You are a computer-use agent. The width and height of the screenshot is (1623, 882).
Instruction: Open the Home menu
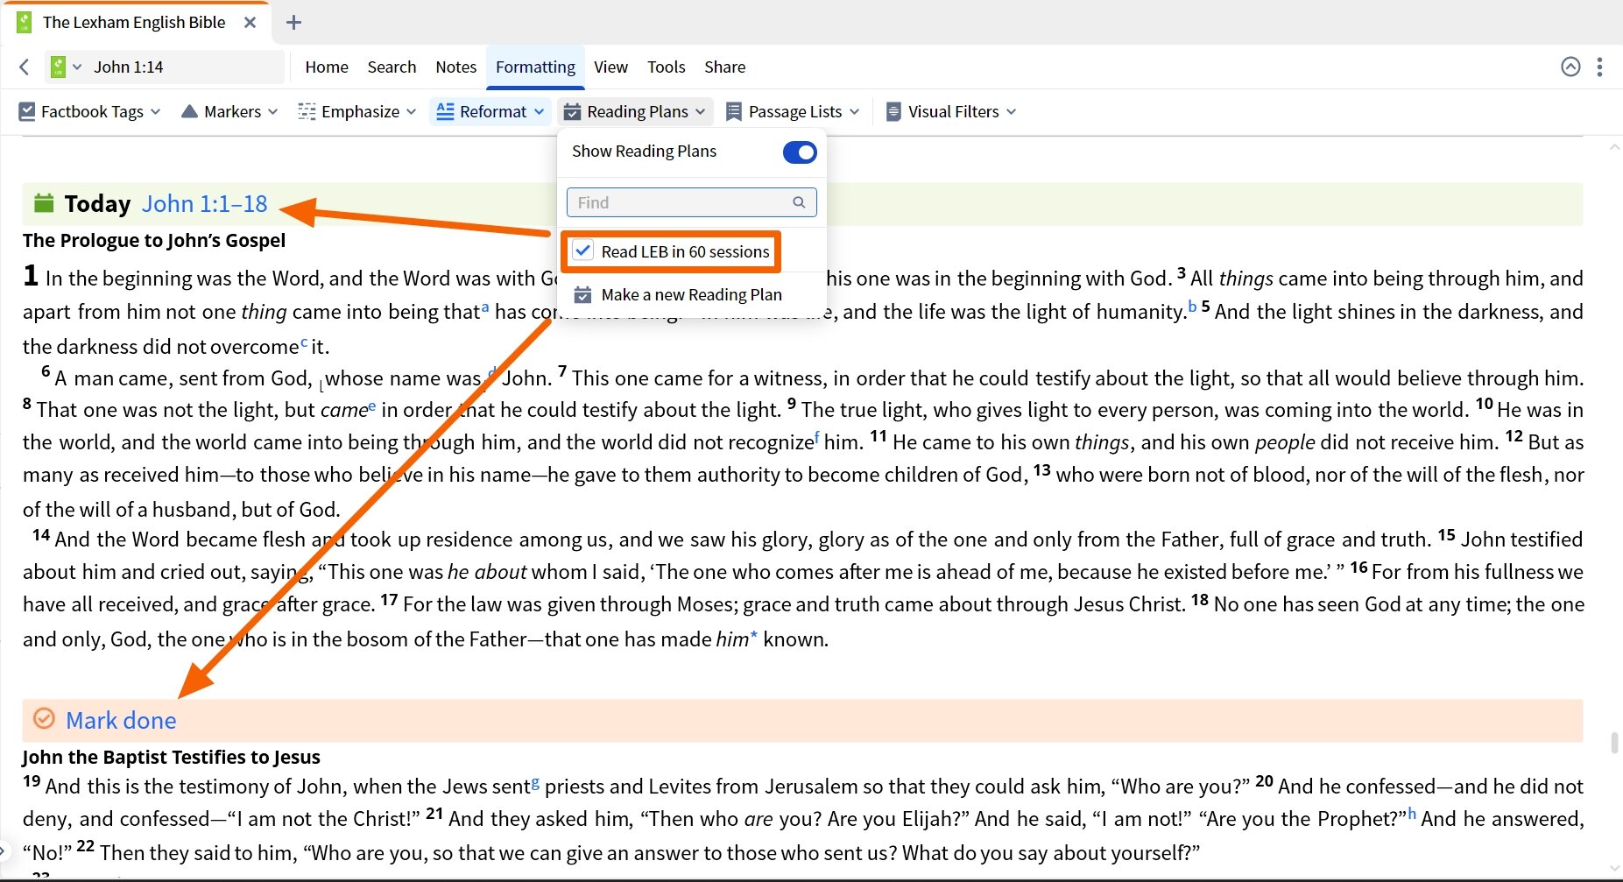[x=327, y=67]
